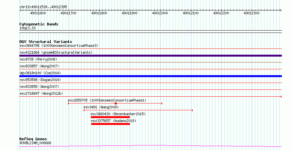Click ruler position 49011600
The height and width of the screenshot is (150, 291).
(38, 13)
